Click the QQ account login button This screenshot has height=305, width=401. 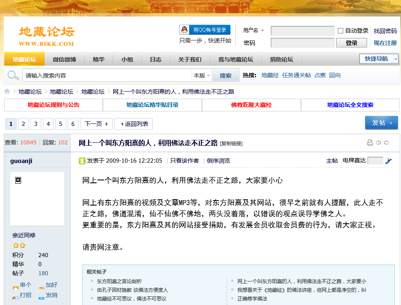point(205,30)
